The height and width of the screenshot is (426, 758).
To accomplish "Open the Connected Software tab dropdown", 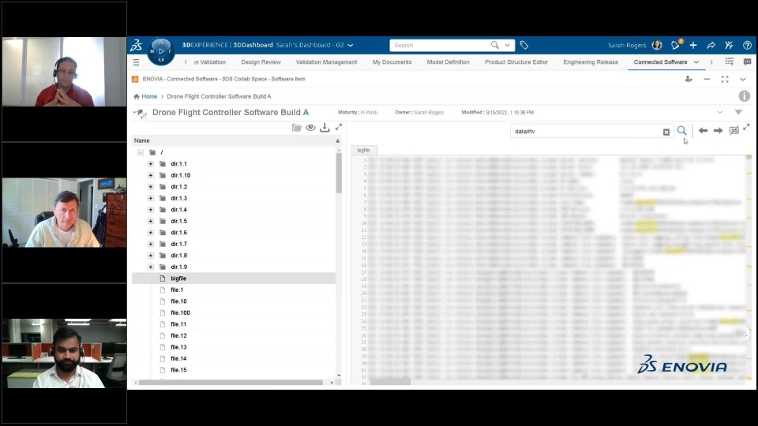I will tap(696, 62).
